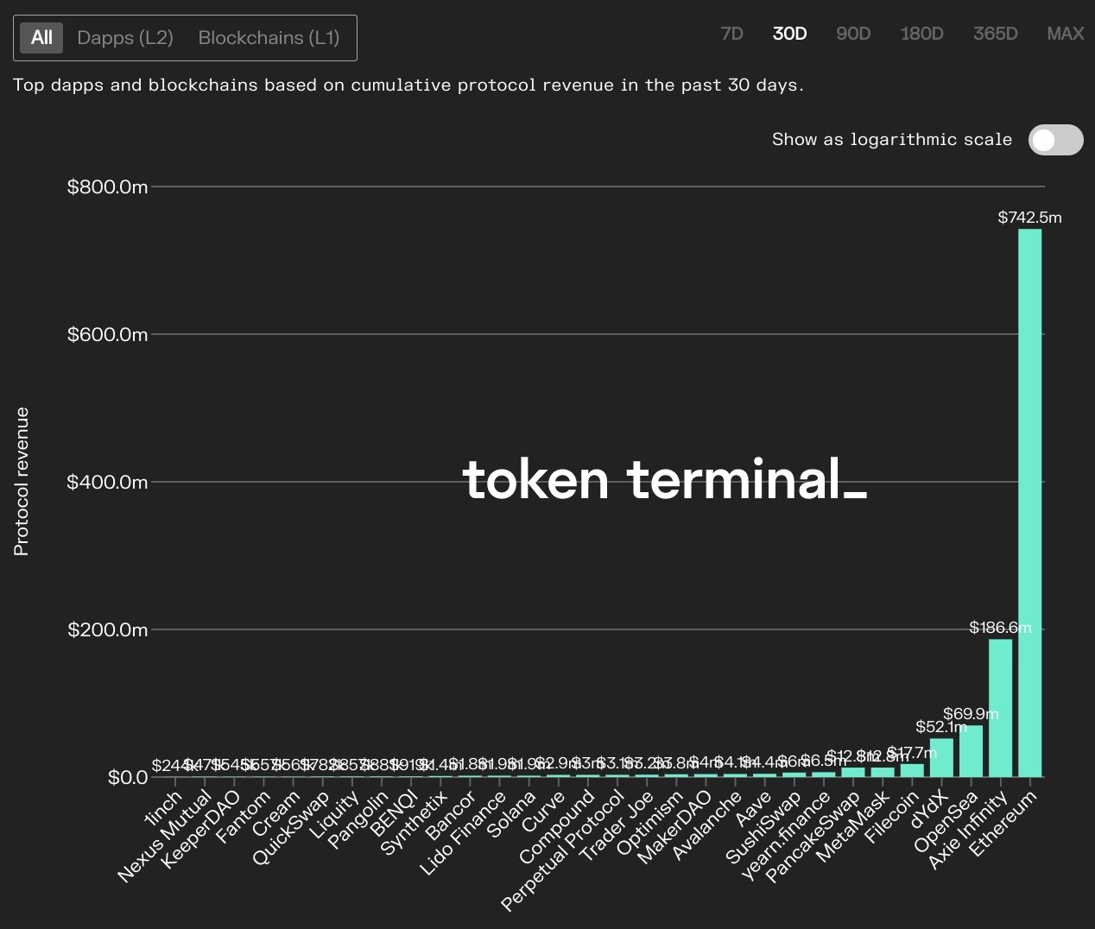Click the Axie Infinity axis label
Viewport: 1095px width, 929px height.
967,830
